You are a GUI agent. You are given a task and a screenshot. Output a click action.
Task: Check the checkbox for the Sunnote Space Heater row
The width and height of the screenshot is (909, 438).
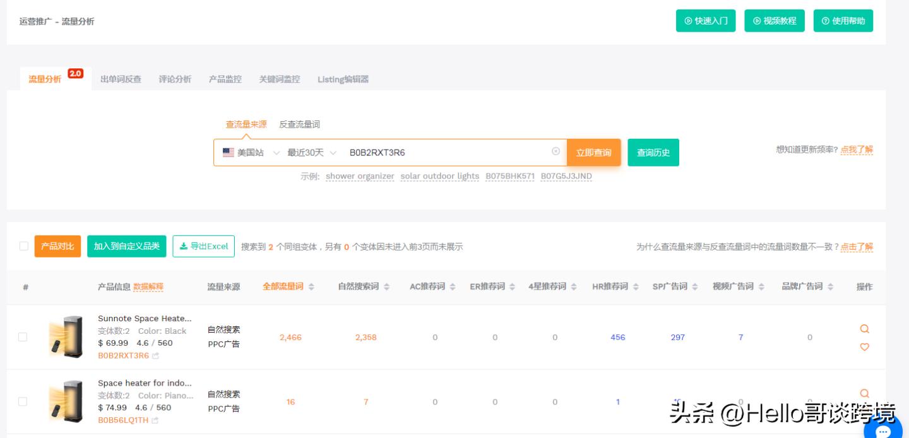23,336
